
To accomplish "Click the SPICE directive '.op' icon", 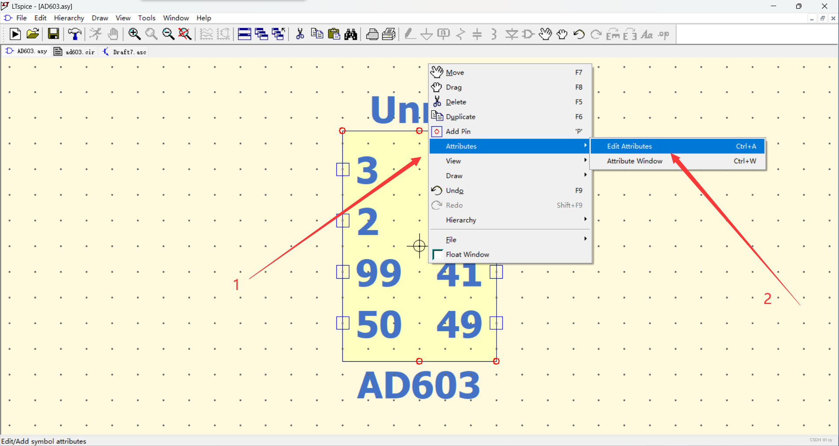I will [664, 34].
